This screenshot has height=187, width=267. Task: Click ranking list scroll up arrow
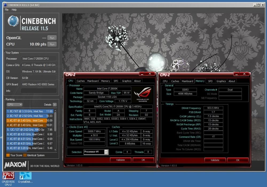click(x=55, y=111)
